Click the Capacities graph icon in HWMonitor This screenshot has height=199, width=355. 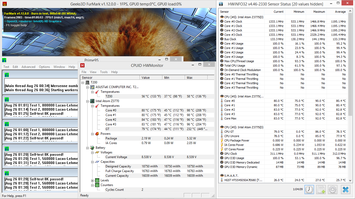click(x=97, y=162)
